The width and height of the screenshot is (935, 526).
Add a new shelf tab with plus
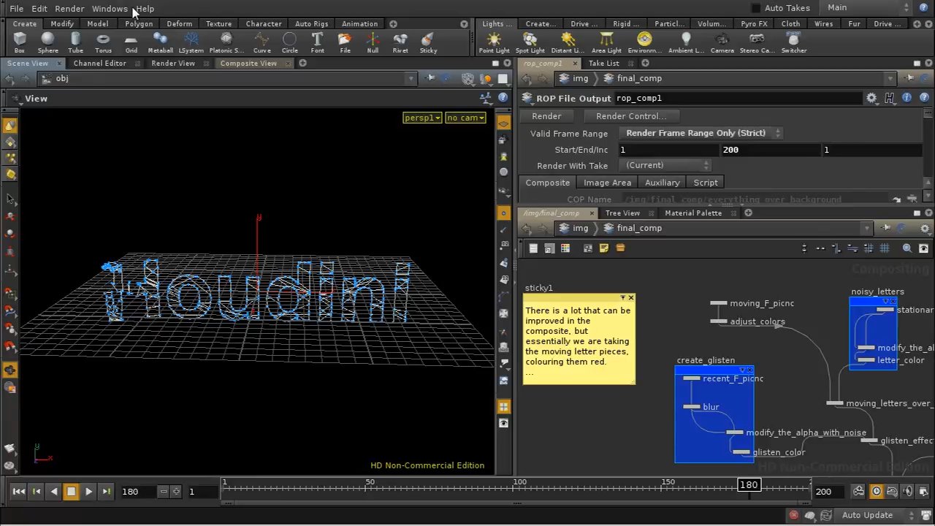point(393,23)
